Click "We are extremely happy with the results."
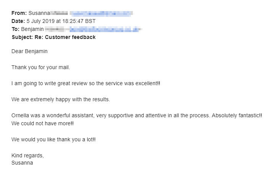The width and height of the screenshot is (271, 173). [61, 99]
